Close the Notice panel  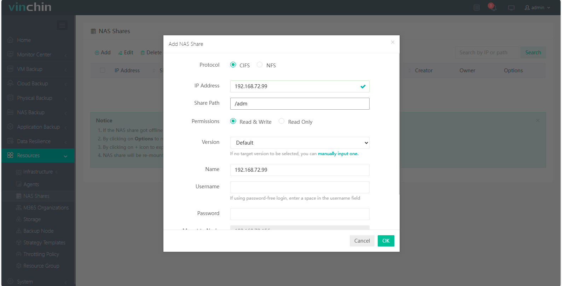point(538,121)
